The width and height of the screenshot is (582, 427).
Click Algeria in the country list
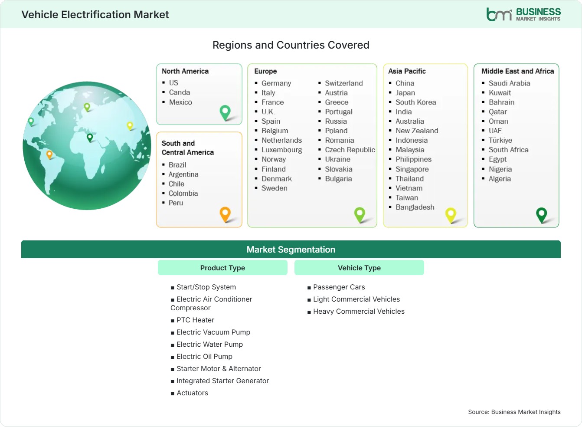(x=500, y=179)
